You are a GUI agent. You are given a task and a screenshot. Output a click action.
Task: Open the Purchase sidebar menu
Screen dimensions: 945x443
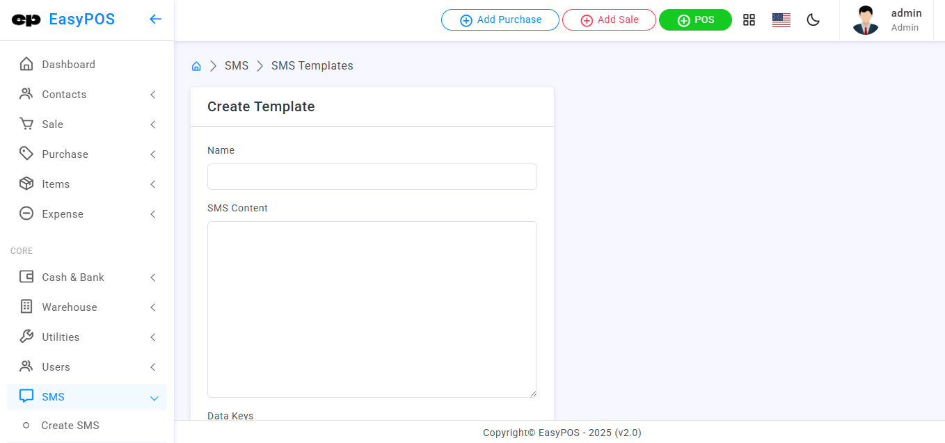(65, 154)
